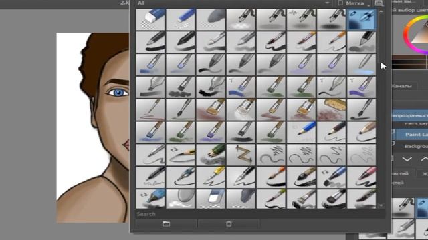Screen dimensions: 428x240
Task: Select the small blue stick eraser preset
Action: click(181, 19)
